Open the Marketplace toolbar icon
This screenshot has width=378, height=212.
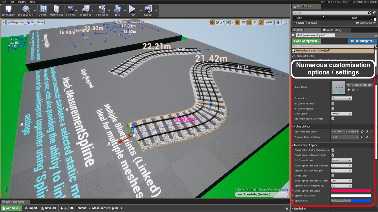point(56,11)
